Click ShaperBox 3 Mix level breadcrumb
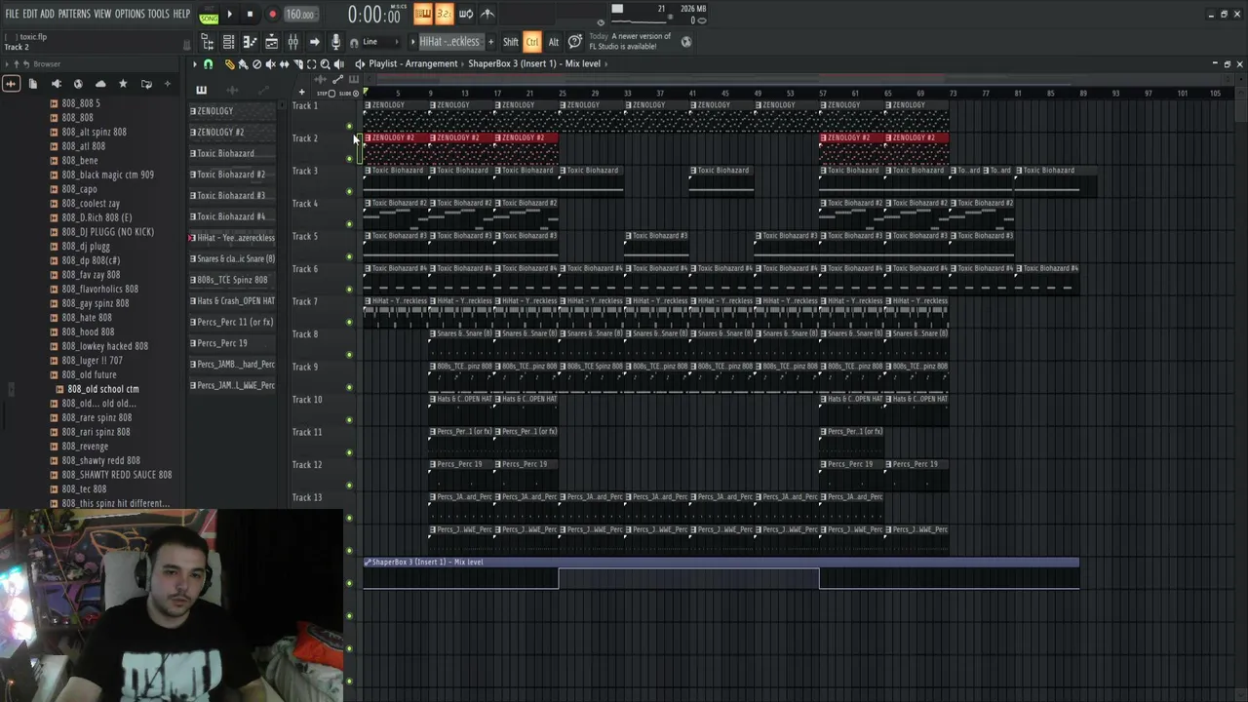The height and width of the screenshot is (702, 1248). click(x=534, y=63)
